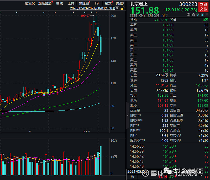Click the 总量 23.64万 volume value

pyautogui.click(x=162, y=75)
